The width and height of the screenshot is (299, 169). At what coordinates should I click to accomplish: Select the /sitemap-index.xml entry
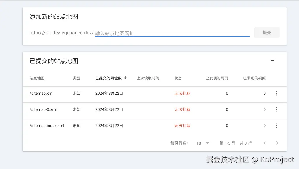(x=47, y=126)
